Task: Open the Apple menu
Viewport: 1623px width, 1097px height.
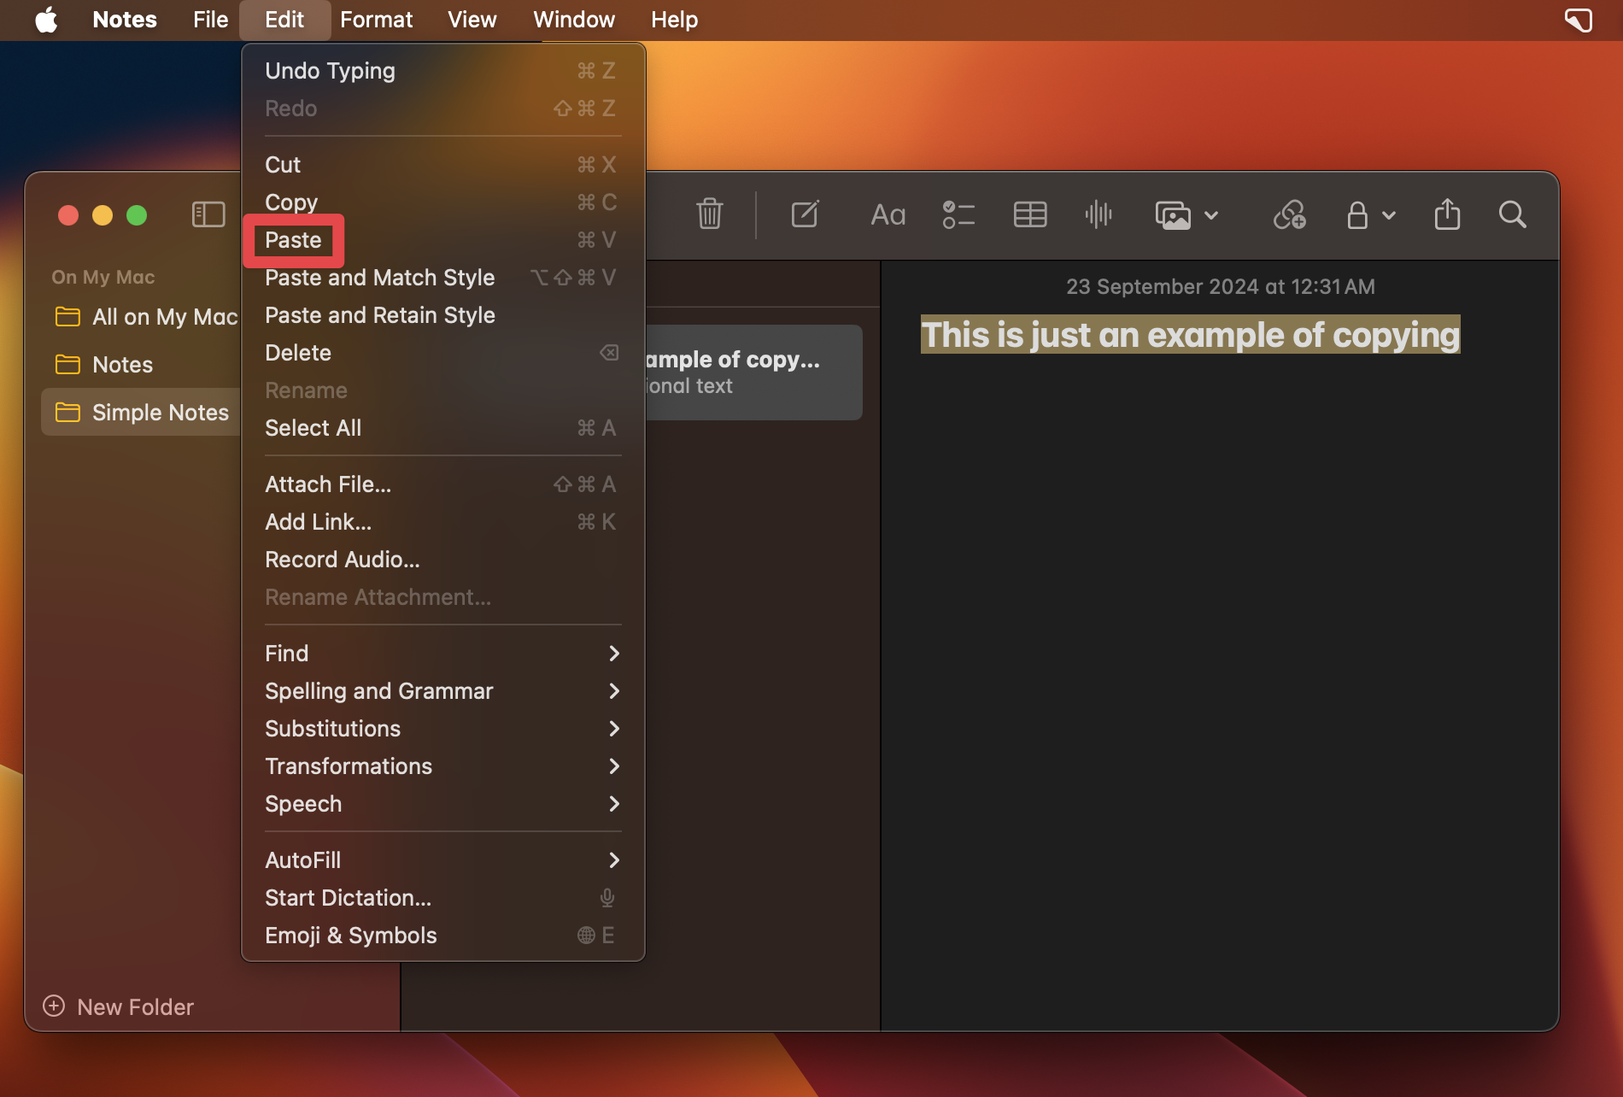Action: pyautogui.click(x=47, y=20)
